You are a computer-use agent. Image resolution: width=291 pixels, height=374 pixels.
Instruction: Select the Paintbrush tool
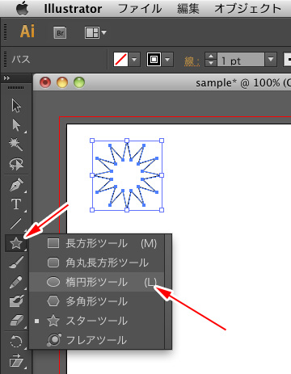(16, 263)
